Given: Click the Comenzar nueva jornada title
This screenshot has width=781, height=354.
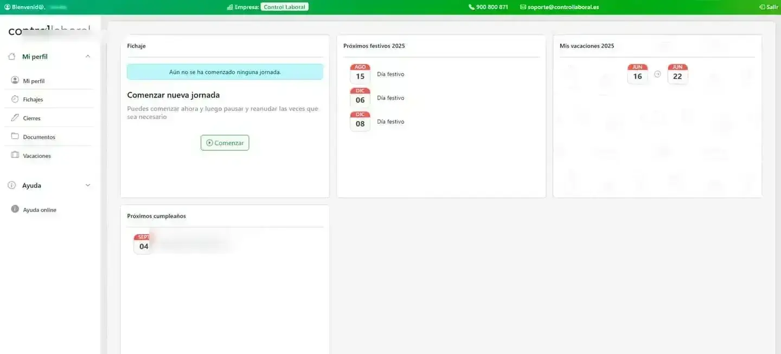Looking at the screenshot, I should [174, 95].
